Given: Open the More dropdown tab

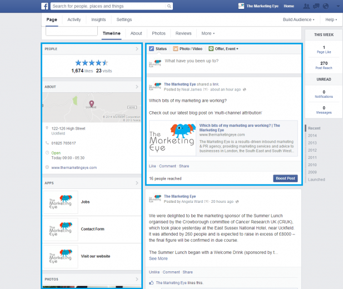Looking at the screenshot, I should point(208,33).
